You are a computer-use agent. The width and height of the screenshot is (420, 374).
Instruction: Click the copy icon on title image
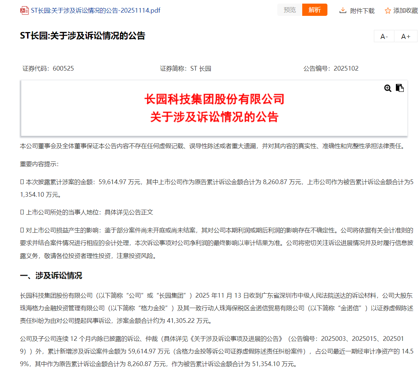coord(399,88)
